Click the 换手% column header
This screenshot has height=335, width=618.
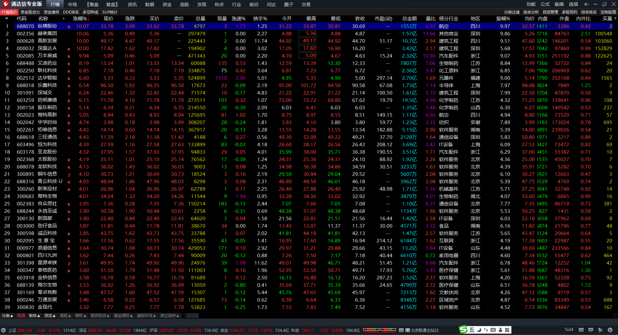point(260,19)
